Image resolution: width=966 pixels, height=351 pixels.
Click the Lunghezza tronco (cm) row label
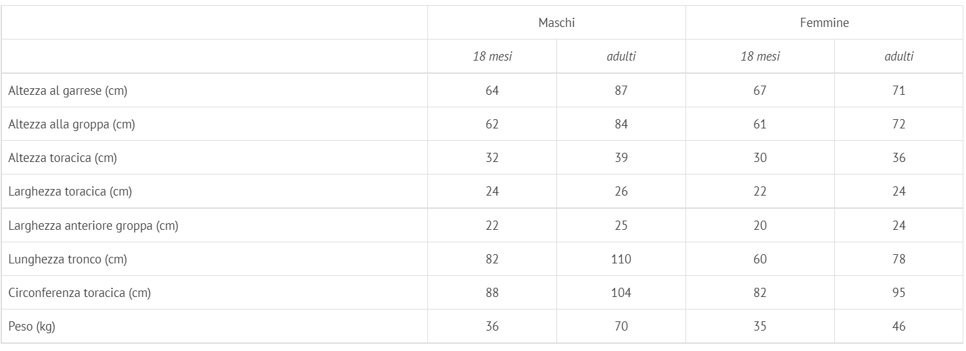[68, 259]
